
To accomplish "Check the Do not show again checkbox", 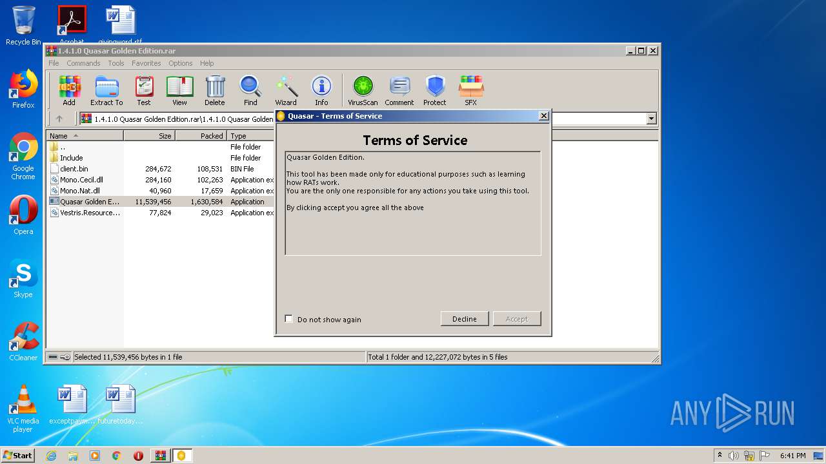I will tap(288, 319).
